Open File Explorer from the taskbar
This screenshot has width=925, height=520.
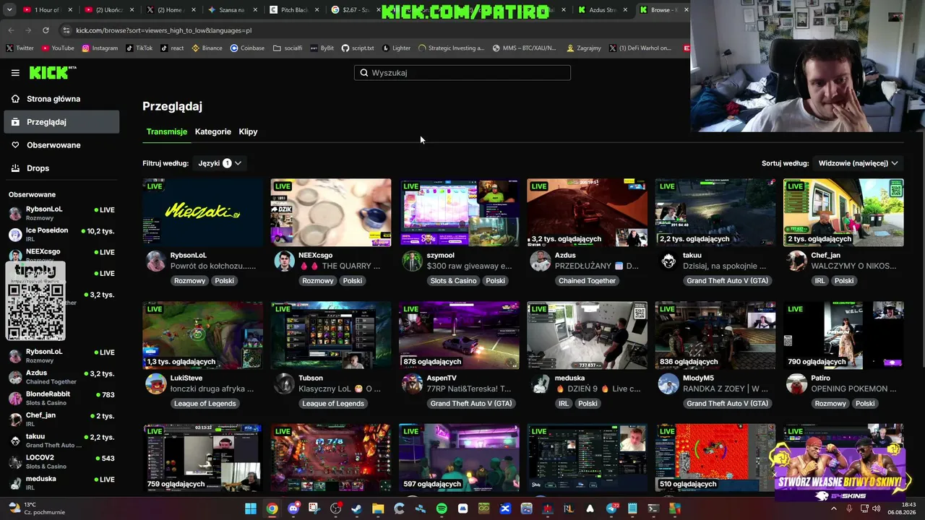tap(378, 508)
